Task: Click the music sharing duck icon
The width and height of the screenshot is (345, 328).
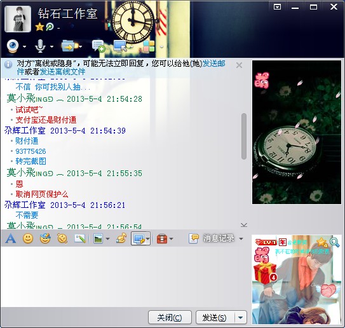Action: [x=121, y=238]
